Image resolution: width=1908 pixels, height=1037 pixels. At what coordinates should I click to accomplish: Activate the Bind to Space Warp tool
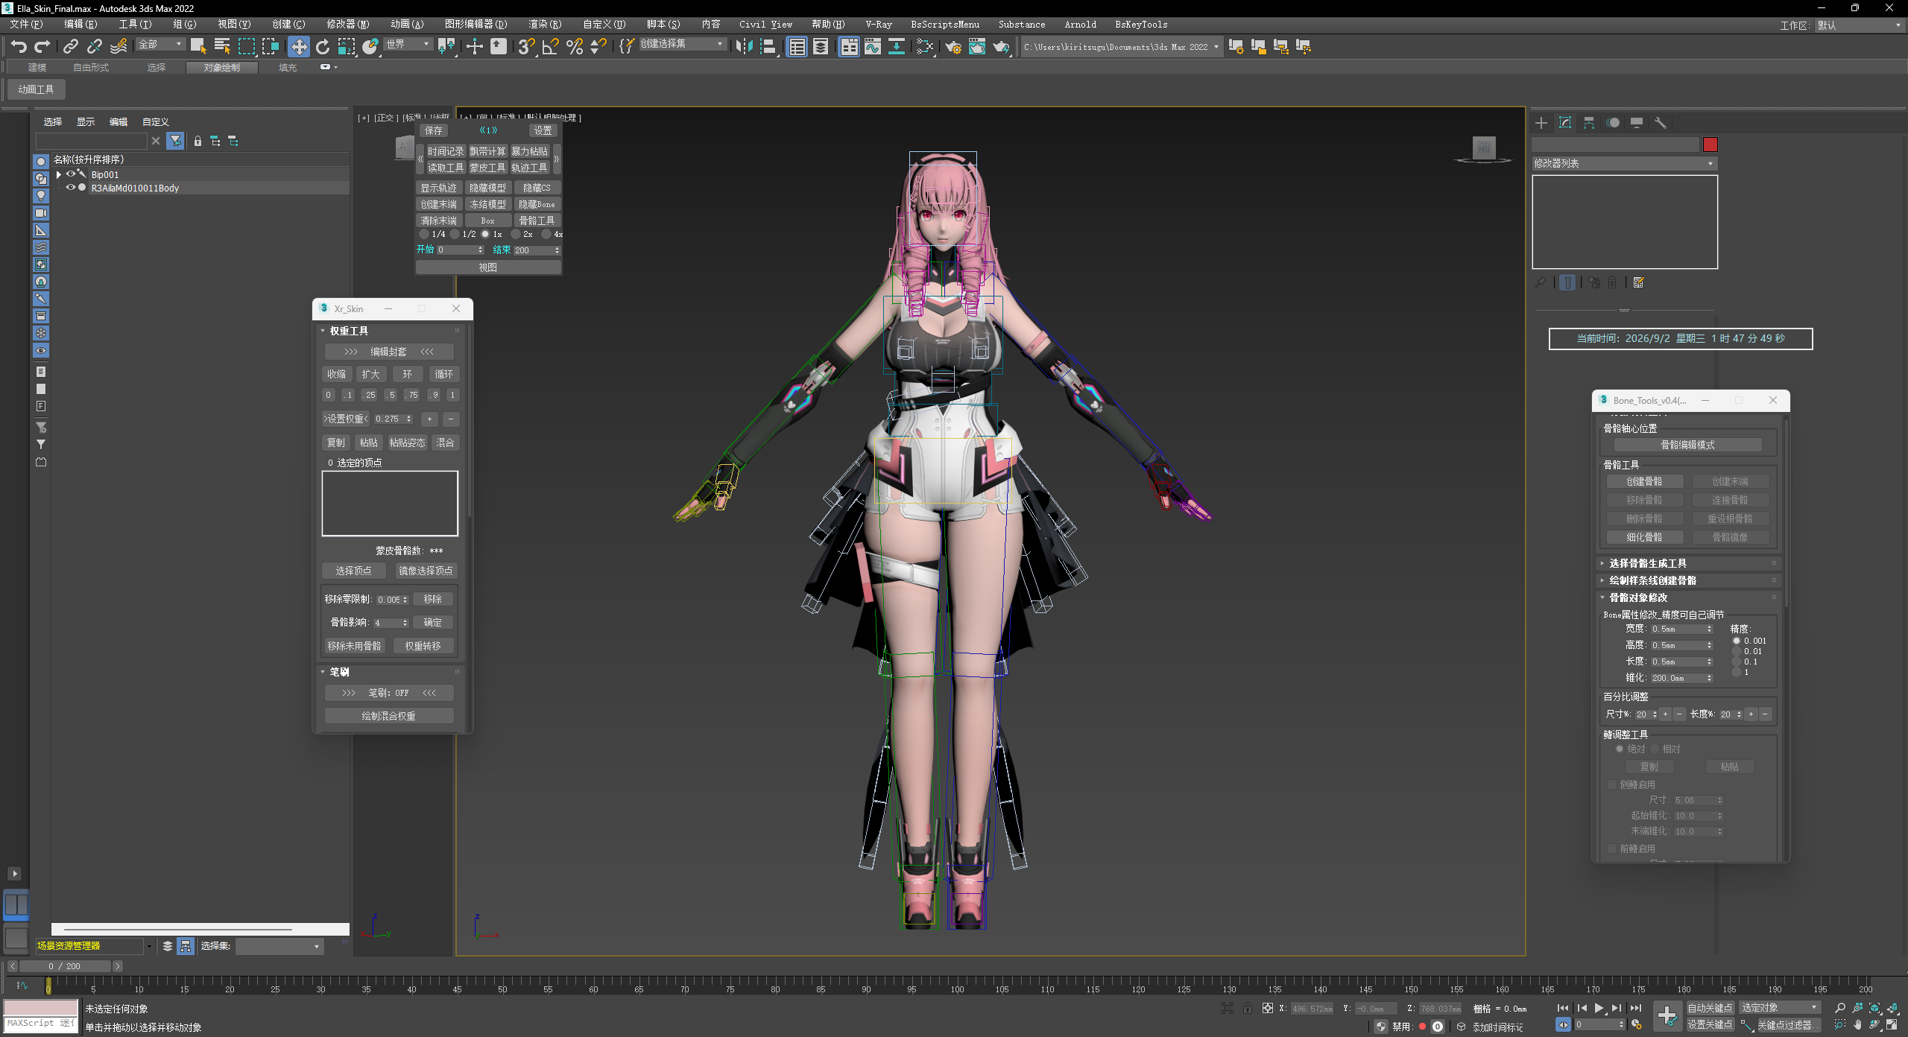(119, 47)
